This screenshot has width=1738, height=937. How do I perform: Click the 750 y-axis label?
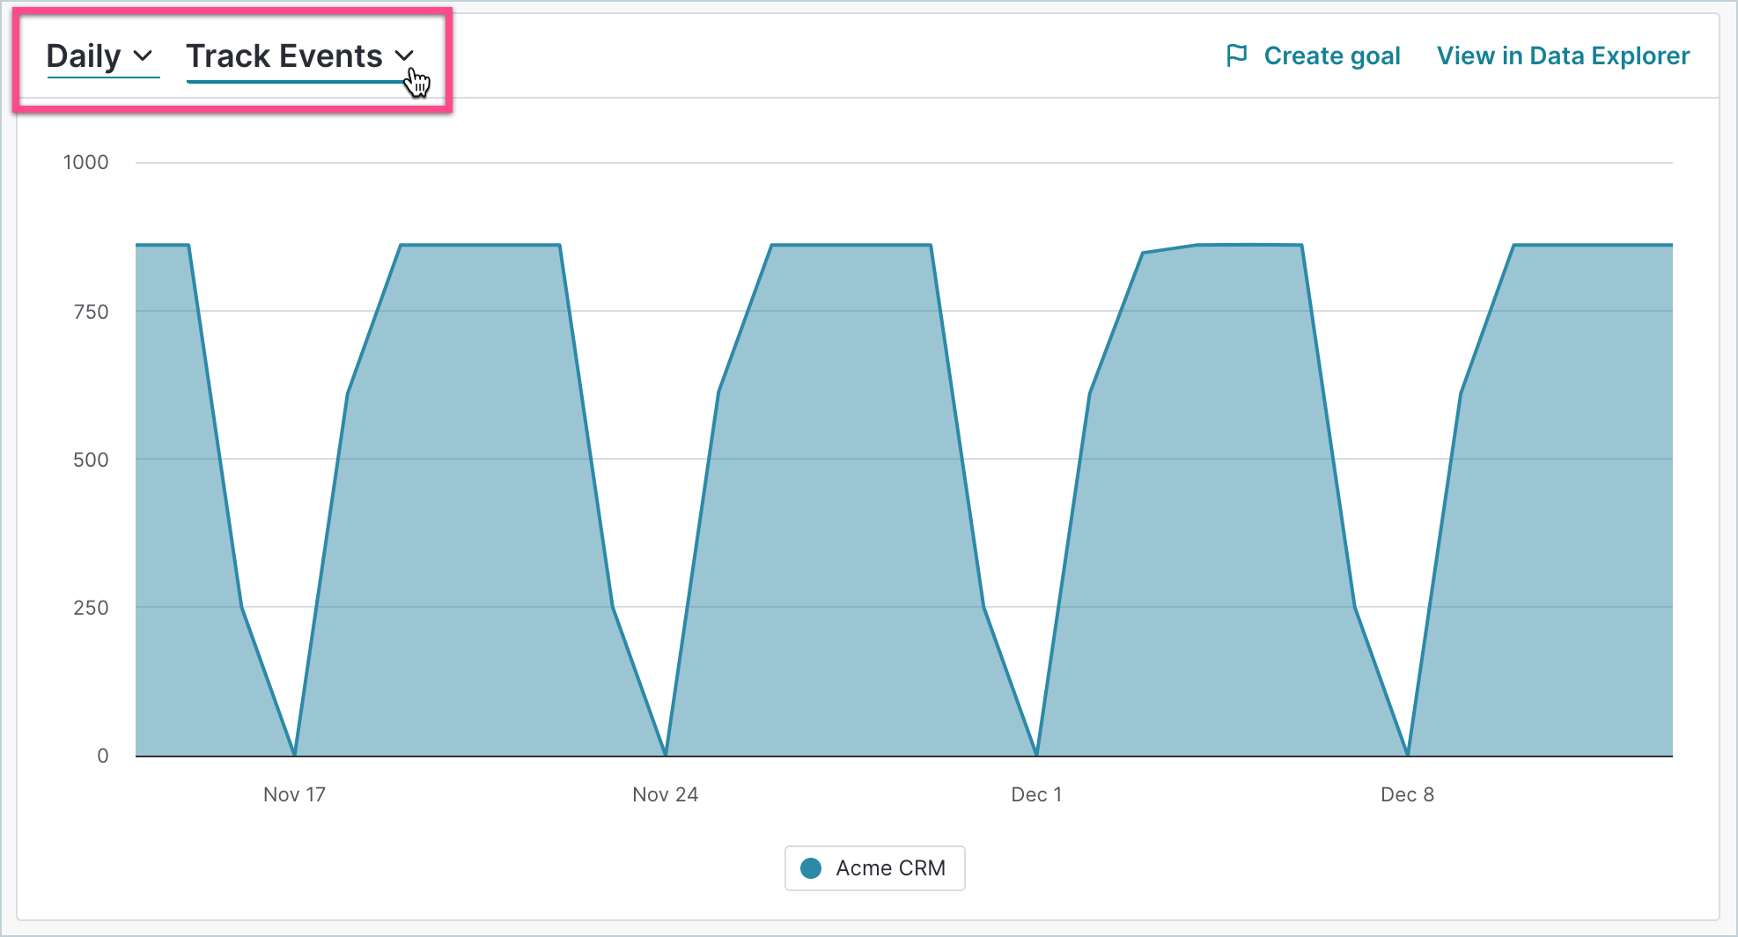91,311
